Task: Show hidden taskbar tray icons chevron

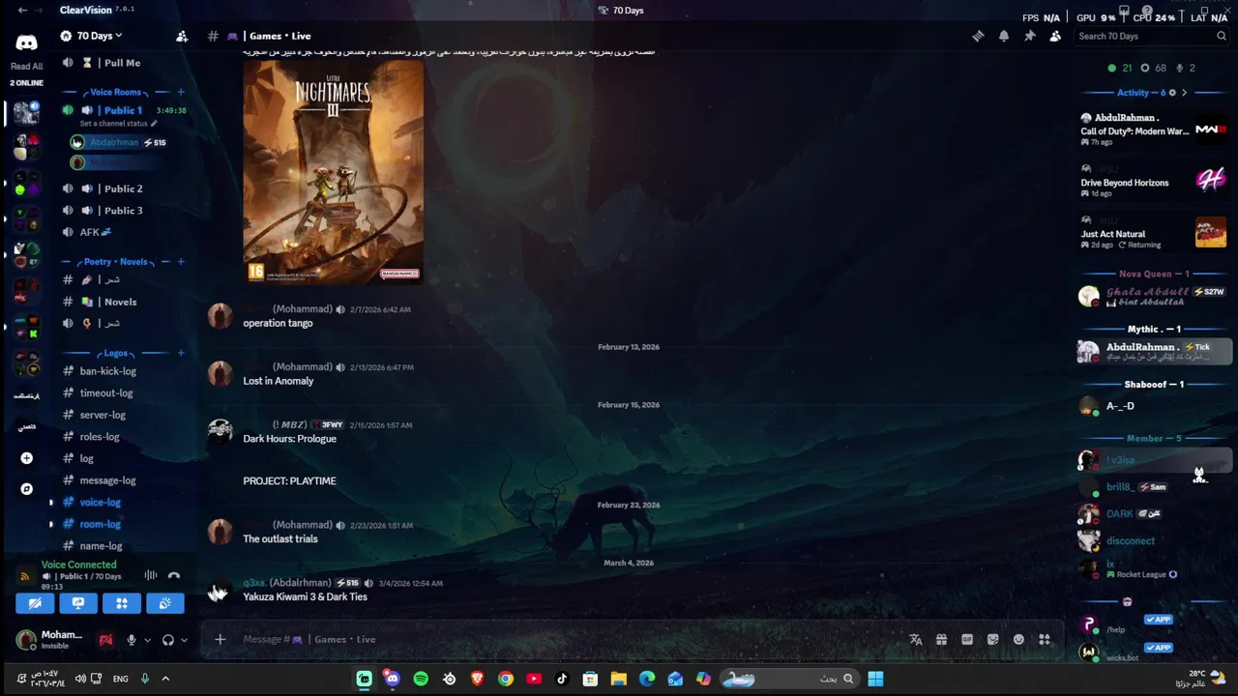Action: pyautogui.click(x=165, y=679)
